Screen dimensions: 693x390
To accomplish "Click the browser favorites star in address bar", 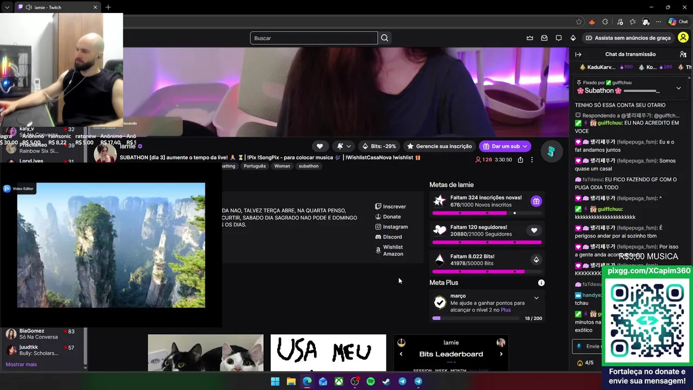I will point(579,22).
